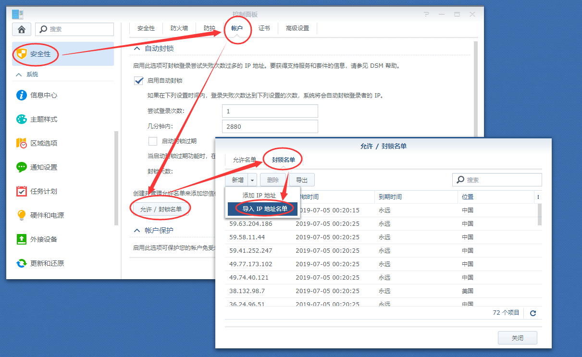Open 更新和还原 update icon
Image resolution: width=582 pixels, height=357 pixels.
tap(22, 263)
